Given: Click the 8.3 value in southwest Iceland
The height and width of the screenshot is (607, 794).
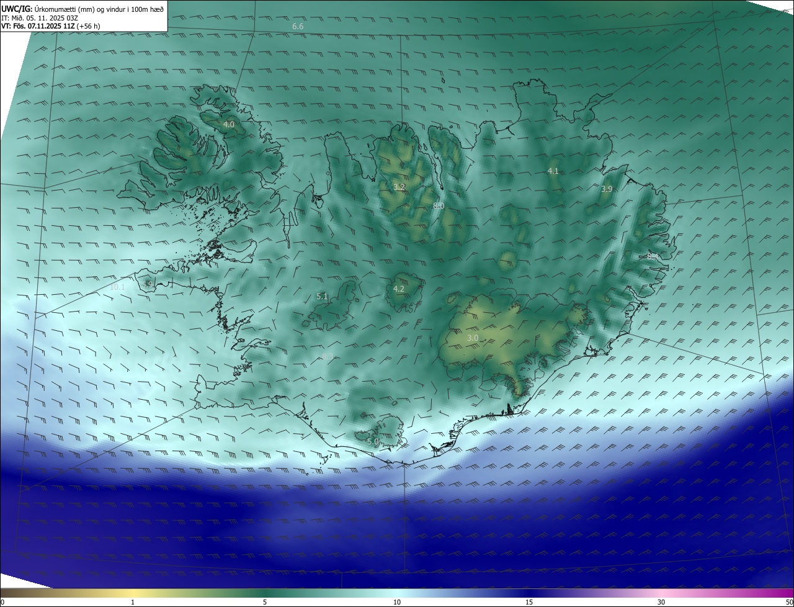Looking at the screenshot, I should coord(328,356).
